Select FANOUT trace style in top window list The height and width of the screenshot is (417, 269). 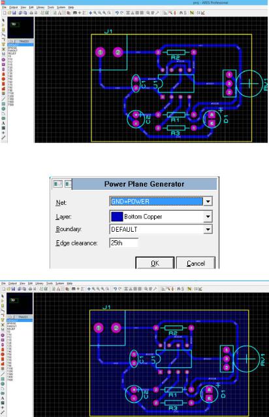(12, 50)
